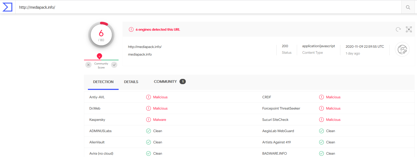Image resolution: width=417 pixels, height=157 pixels.
Task: Click the Community tab count badge
Action: (183, 82)
